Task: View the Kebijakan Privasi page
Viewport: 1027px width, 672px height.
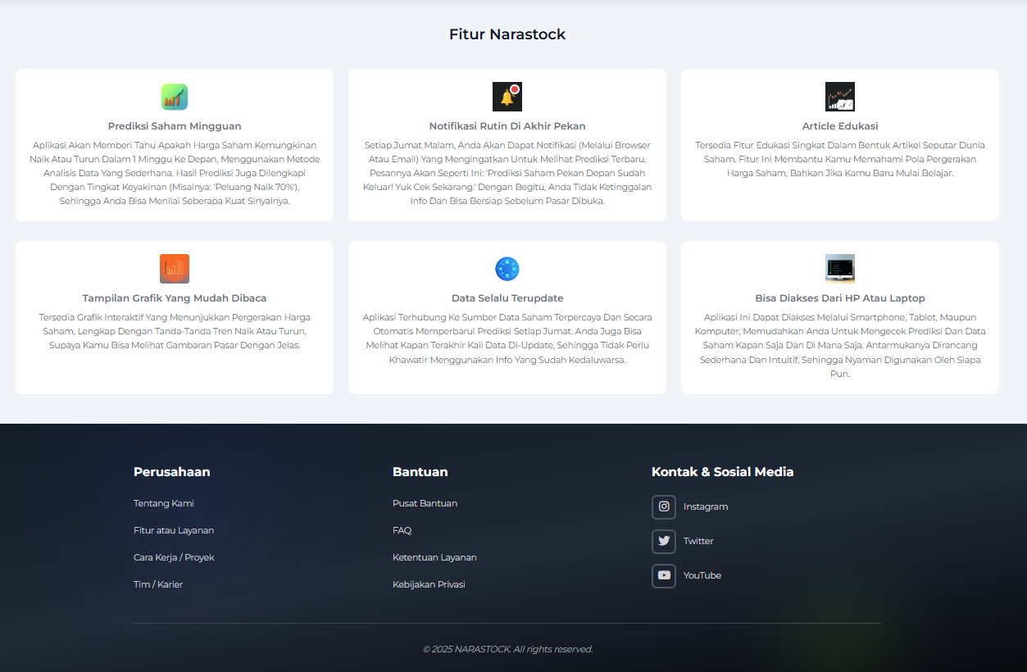Action: [x=428, y=583]
